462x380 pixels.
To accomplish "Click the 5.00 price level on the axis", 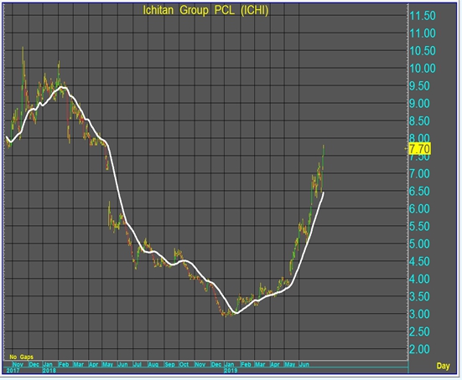I will click(420, 244).
